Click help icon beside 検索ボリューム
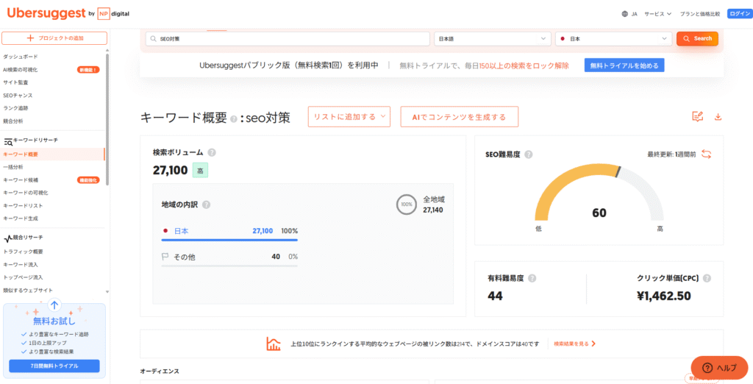 (x=212, y=152)
